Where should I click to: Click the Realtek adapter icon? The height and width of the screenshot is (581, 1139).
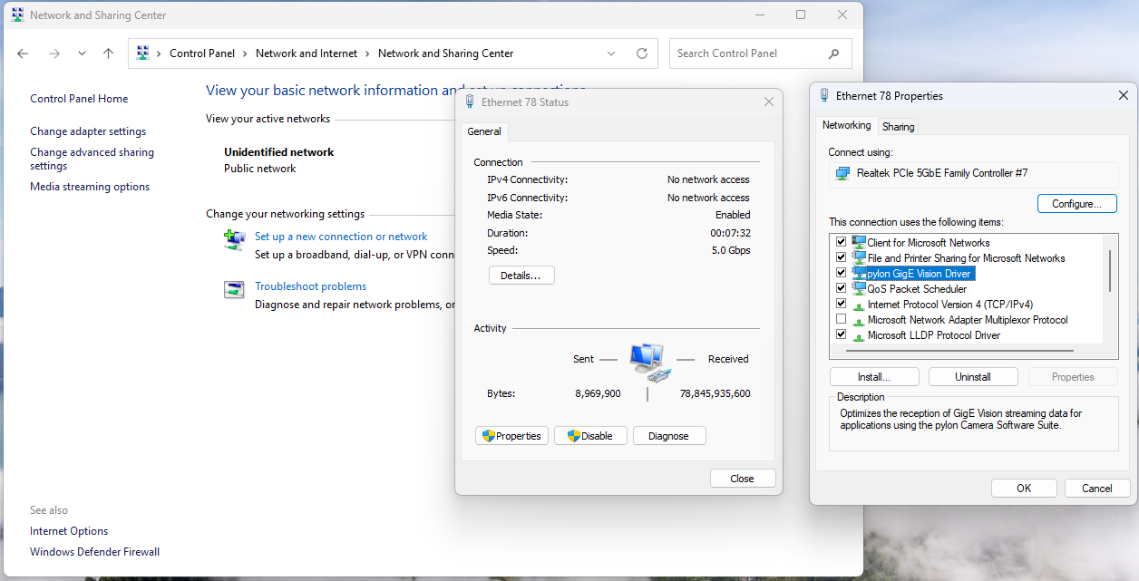843,173
